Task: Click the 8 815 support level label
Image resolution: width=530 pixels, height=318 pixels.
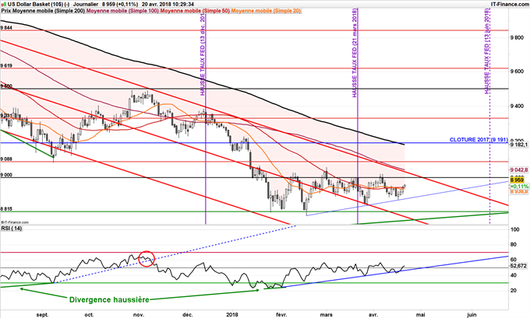Action: click(x=6, y=209)
